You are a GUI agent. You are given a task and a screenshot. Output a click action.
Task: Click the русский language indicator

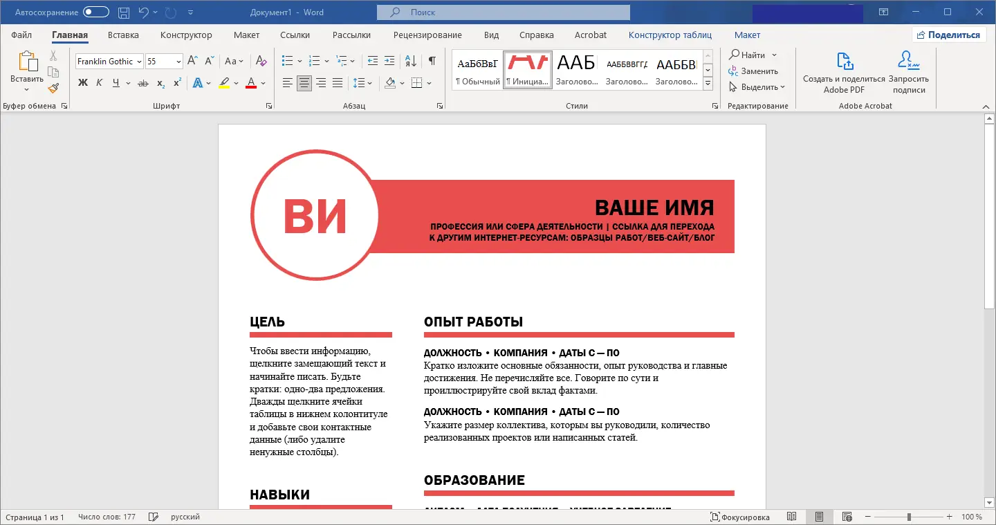point(185,517)
